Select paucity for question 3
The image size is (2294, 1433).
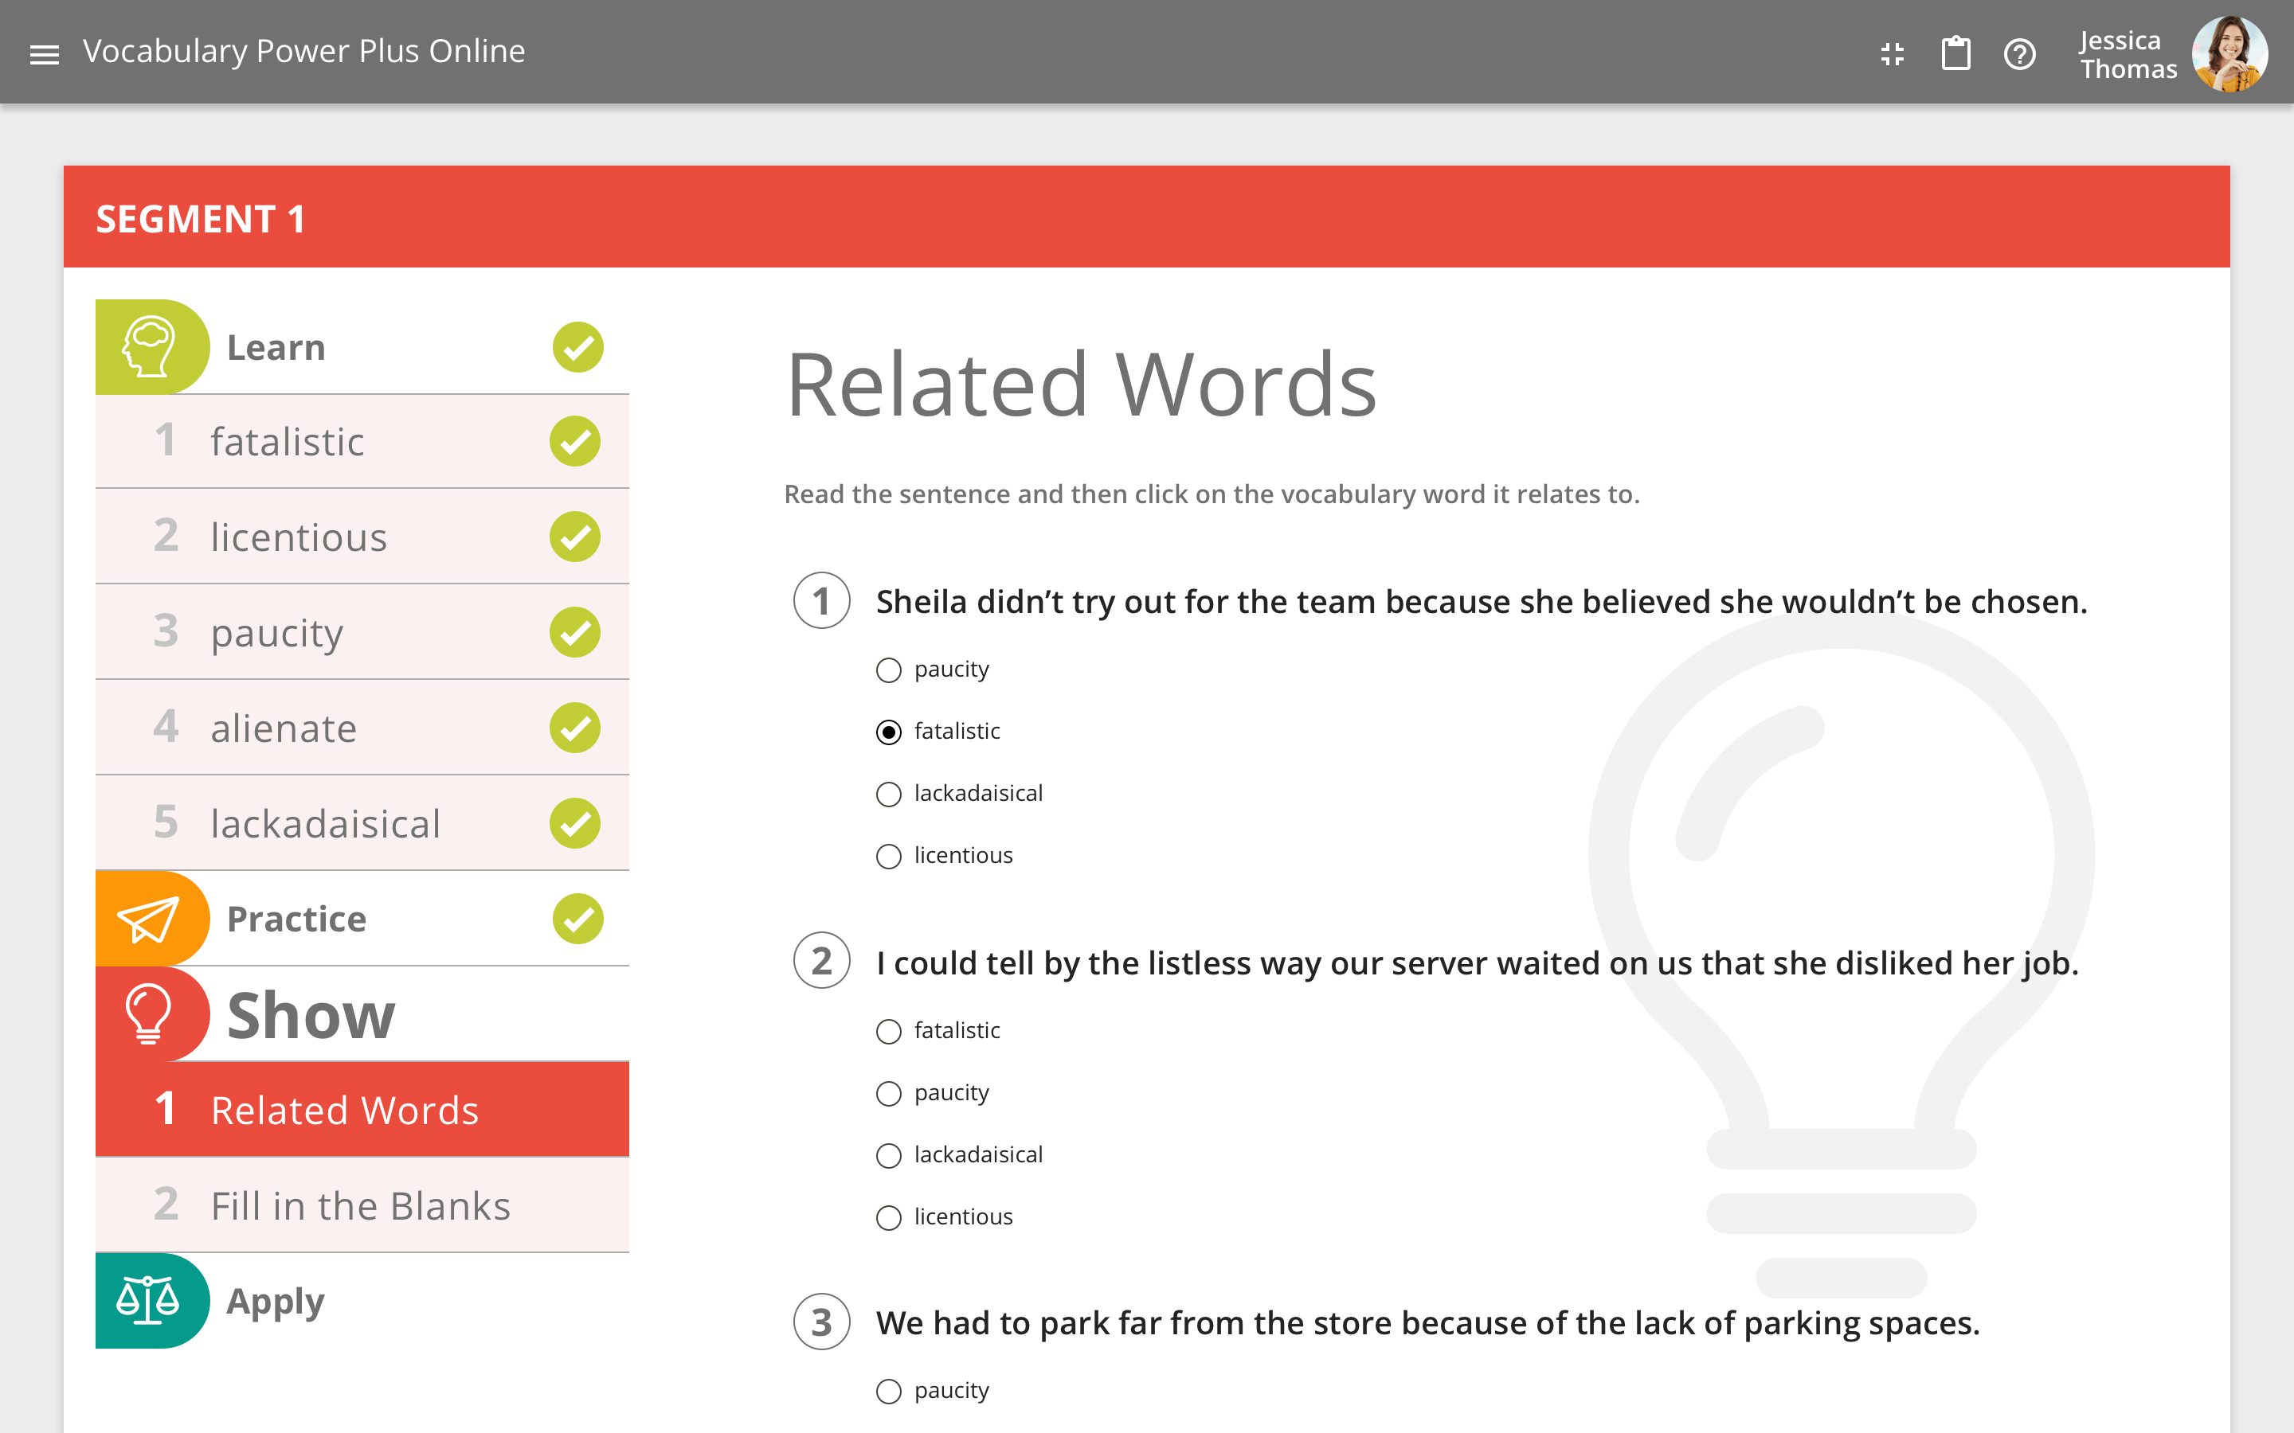888,1392
